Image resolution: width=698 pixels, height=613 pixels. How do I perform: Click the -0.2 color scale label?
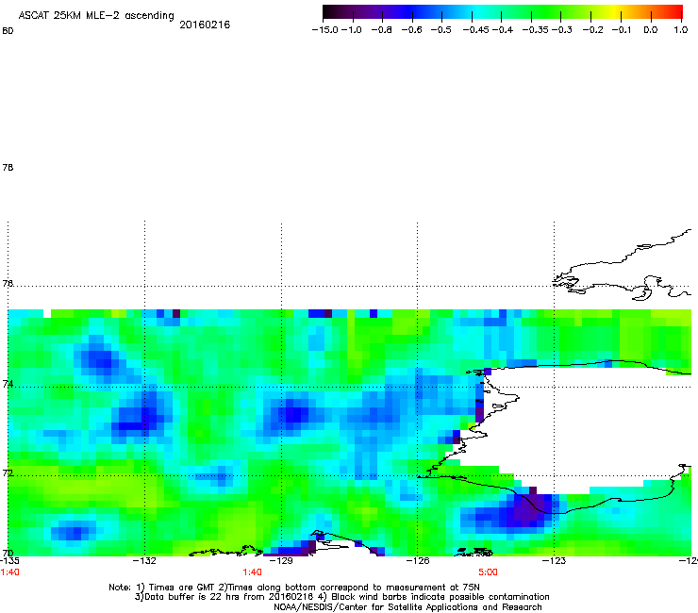(593, 30)
